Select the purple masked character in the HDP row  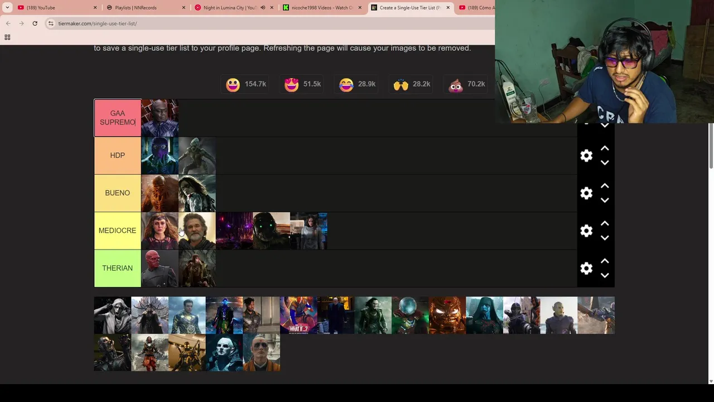(160, 156)
